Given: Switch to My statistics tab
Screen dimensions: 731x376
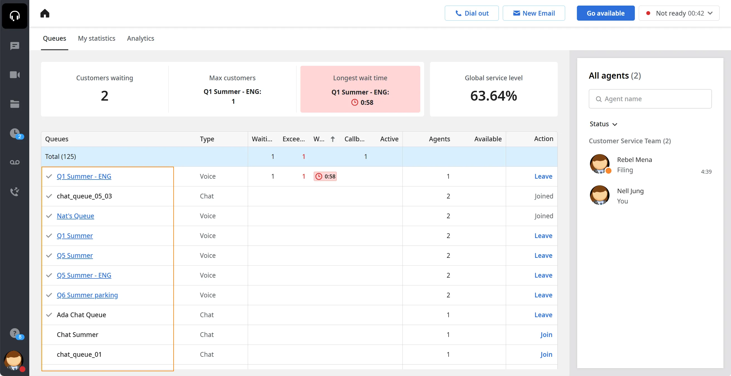Looking at the screenshot, I should [96, 38].
